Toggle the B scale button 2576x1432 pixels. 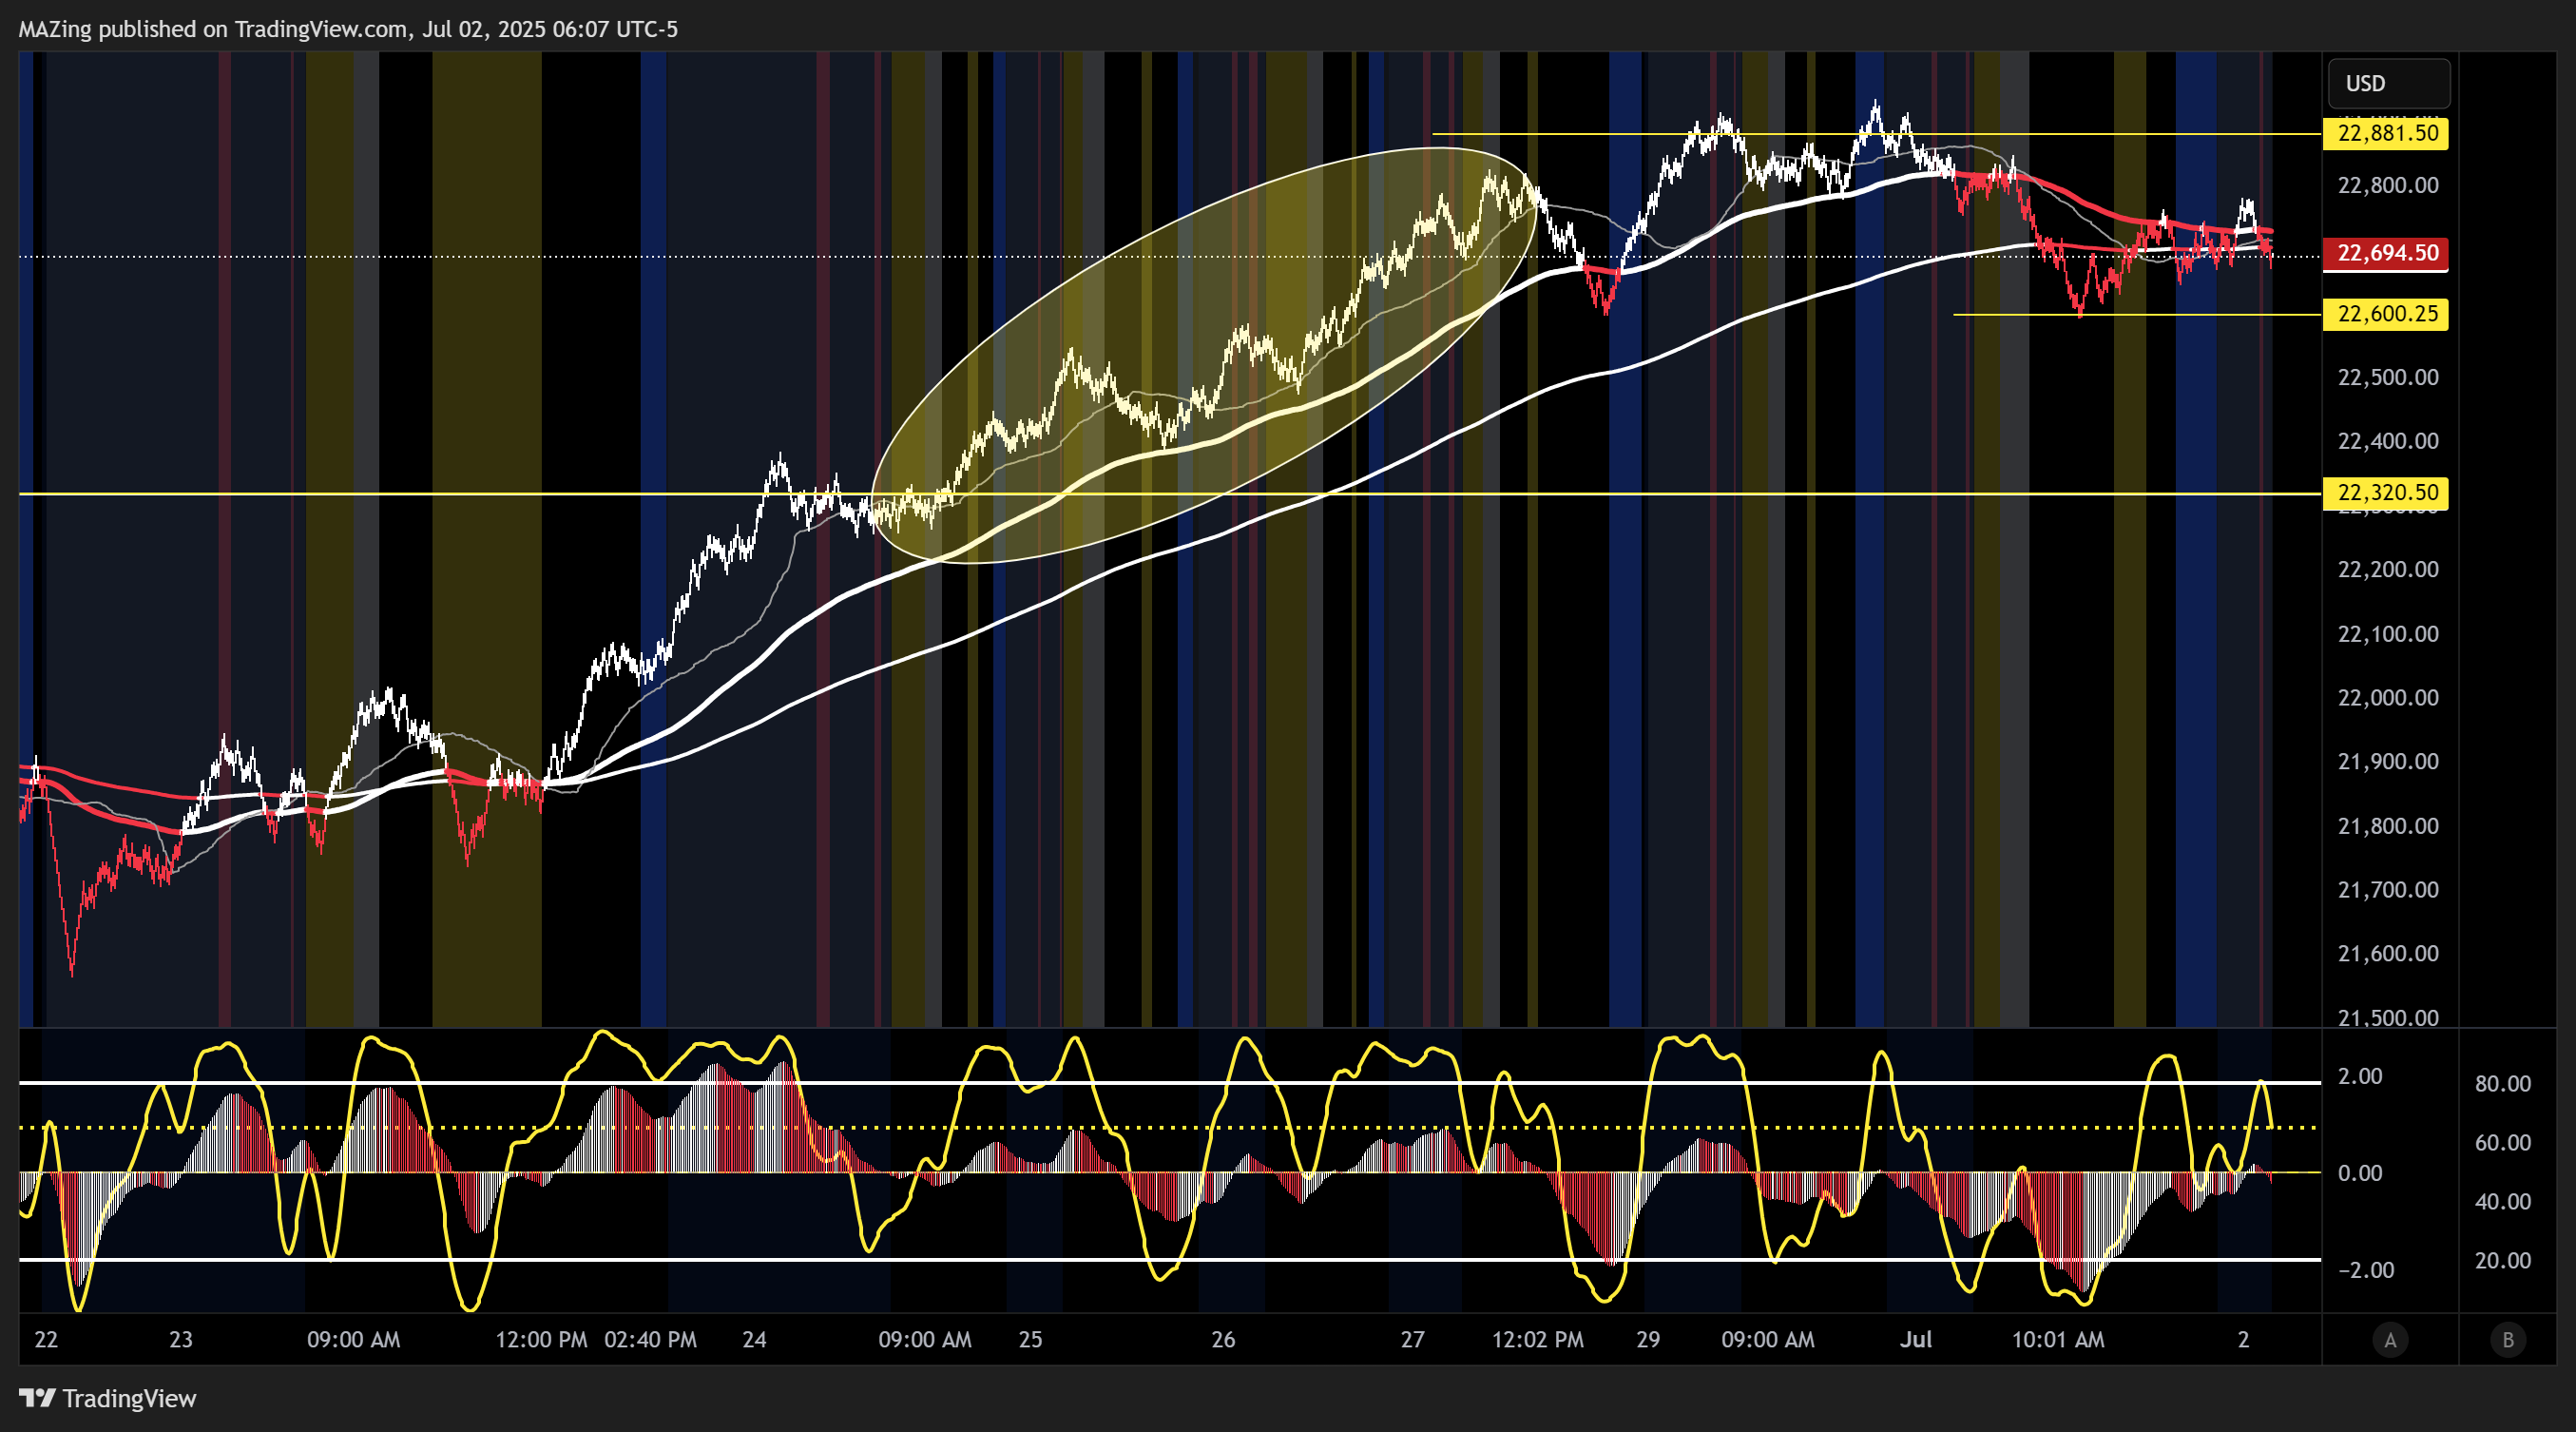[2507, 1340]
